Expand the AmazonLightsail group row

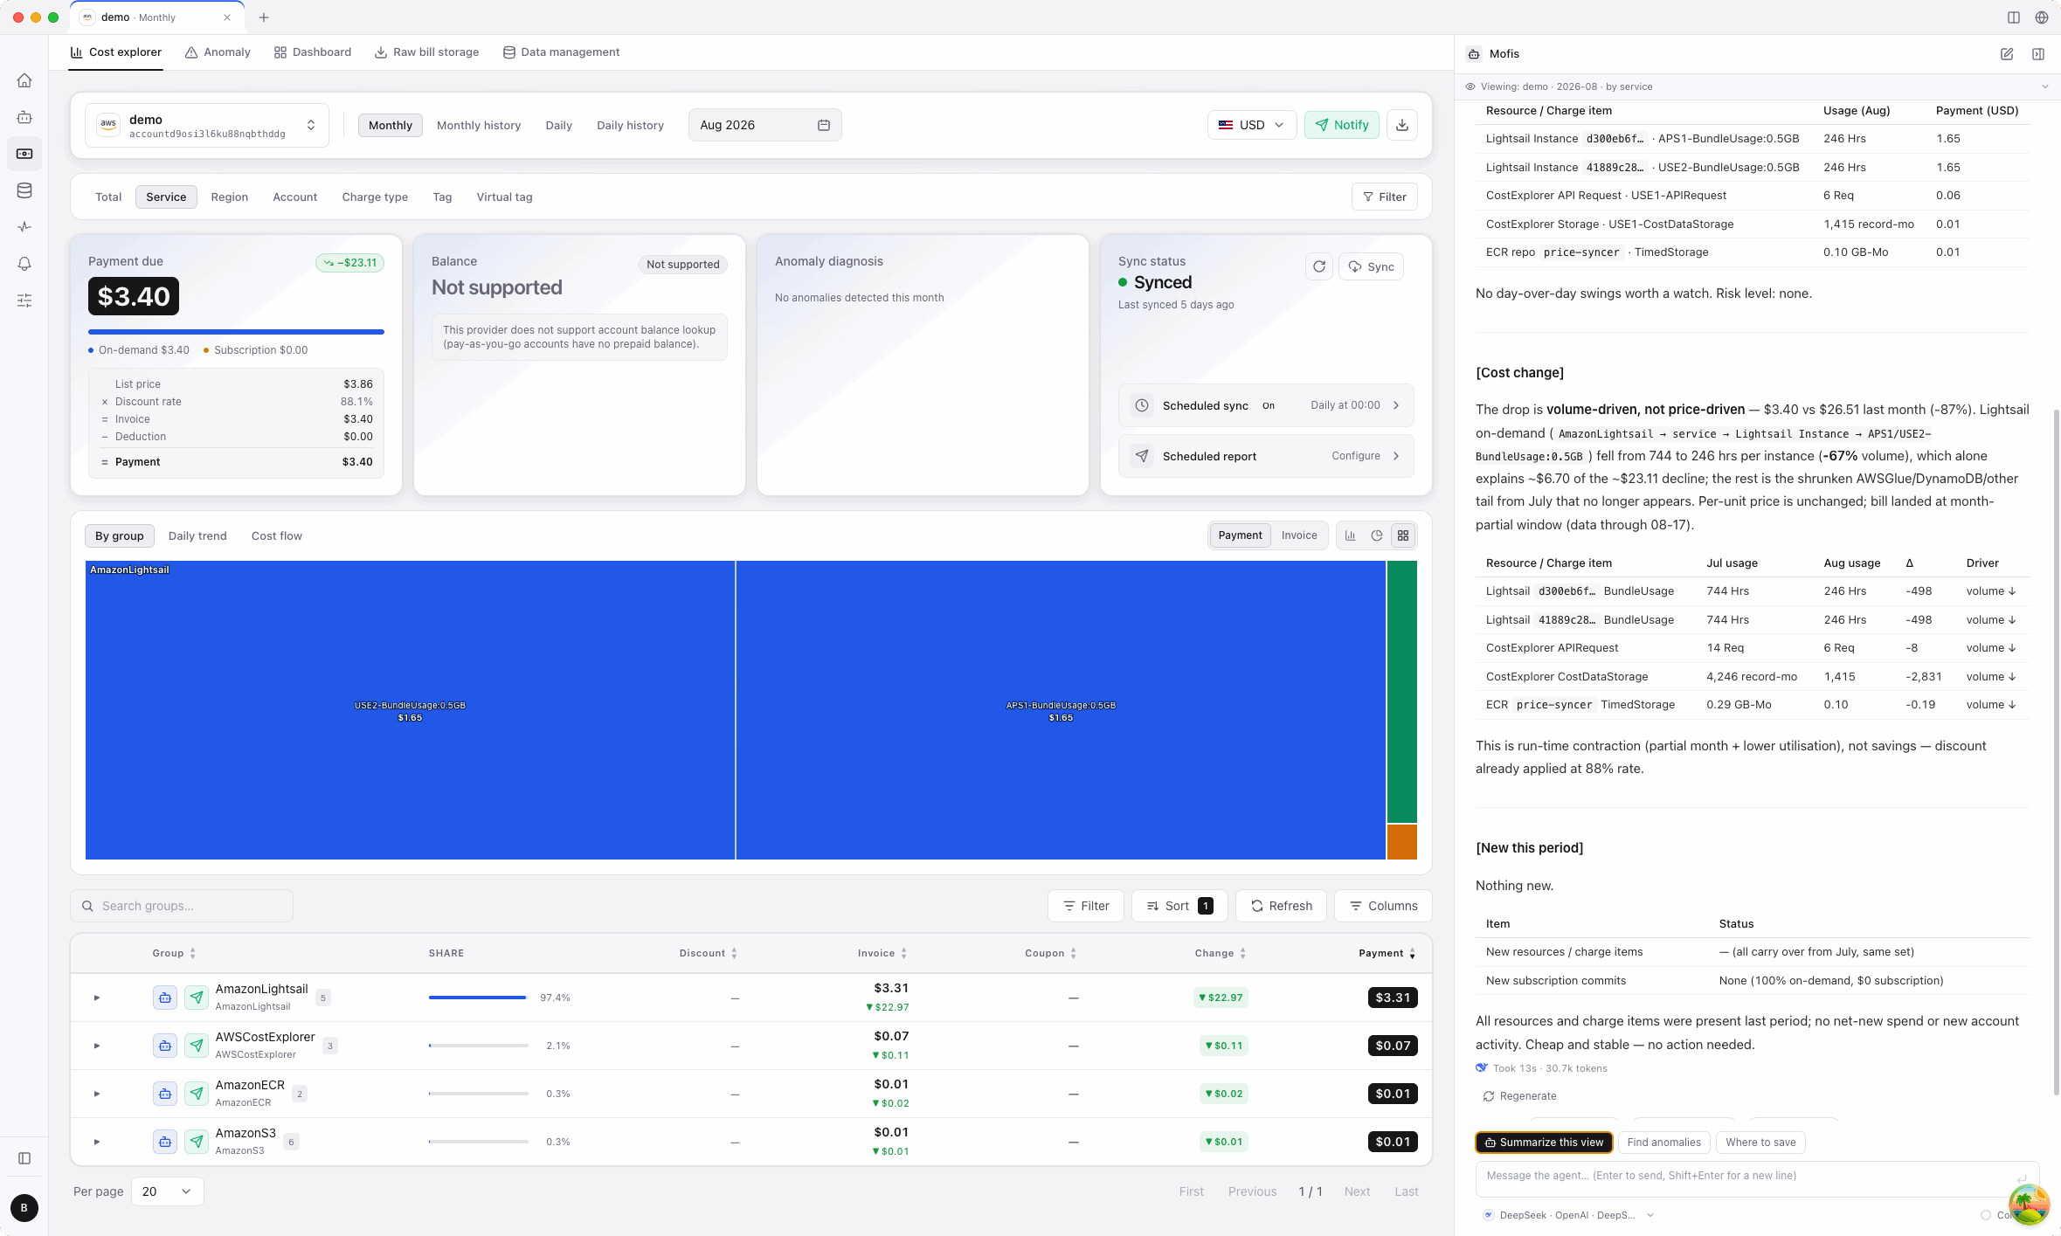pos(97,998)
